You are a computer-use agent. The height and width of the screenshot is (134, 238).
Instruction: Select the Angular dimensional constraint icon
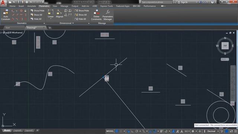click(66, 15)
